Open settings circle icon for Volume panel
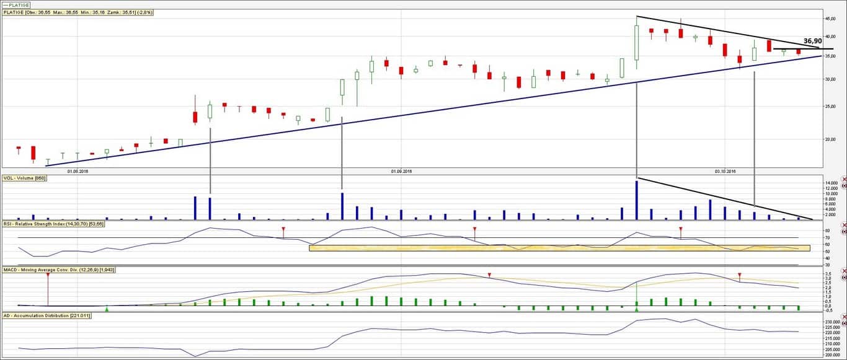Screen dimensions: 847x360 pos(843,185)
